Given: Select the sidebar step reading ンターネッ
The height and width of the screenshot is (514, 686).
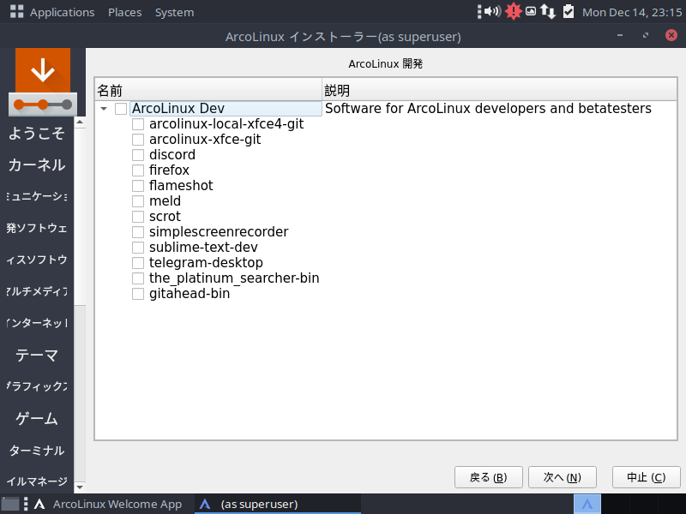Looking at the screenshot, I should tap(37, 323).
